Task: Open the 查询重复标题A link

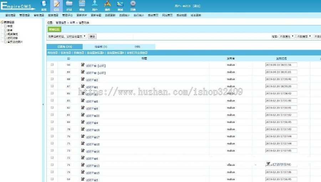Action: click(95, 53)
